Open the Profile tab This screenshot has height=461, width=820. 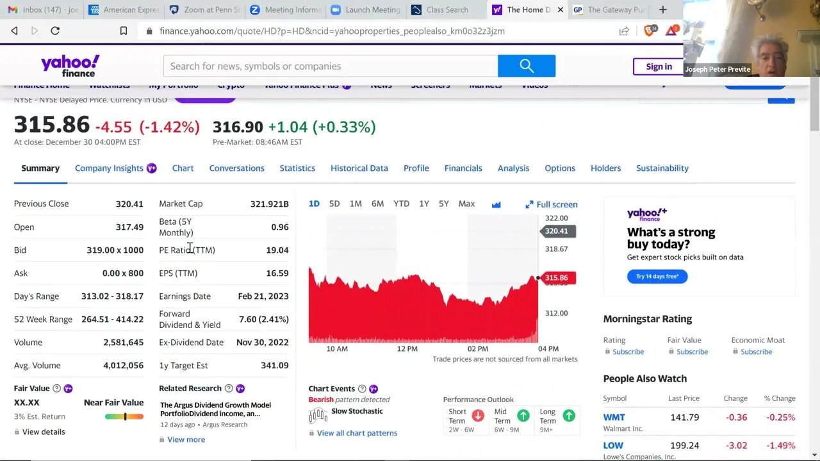[416, 168]
